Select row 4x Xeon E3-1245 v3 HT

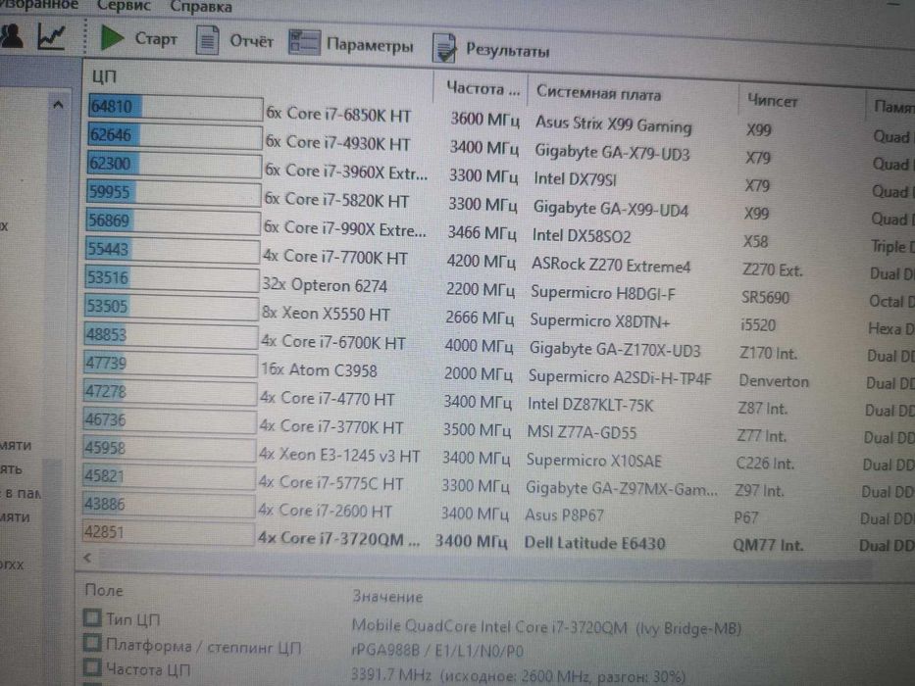click(x=339, y=455)
